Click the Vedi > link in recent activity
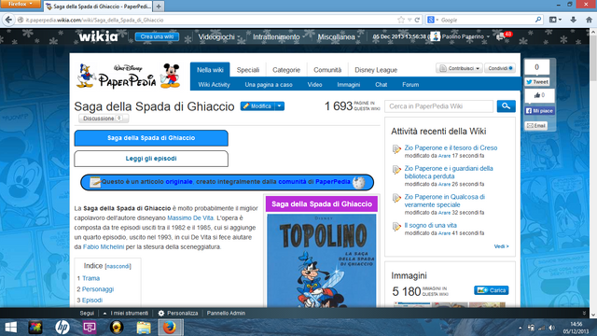The height and width of the screenshot is (336, 597). 501,246
